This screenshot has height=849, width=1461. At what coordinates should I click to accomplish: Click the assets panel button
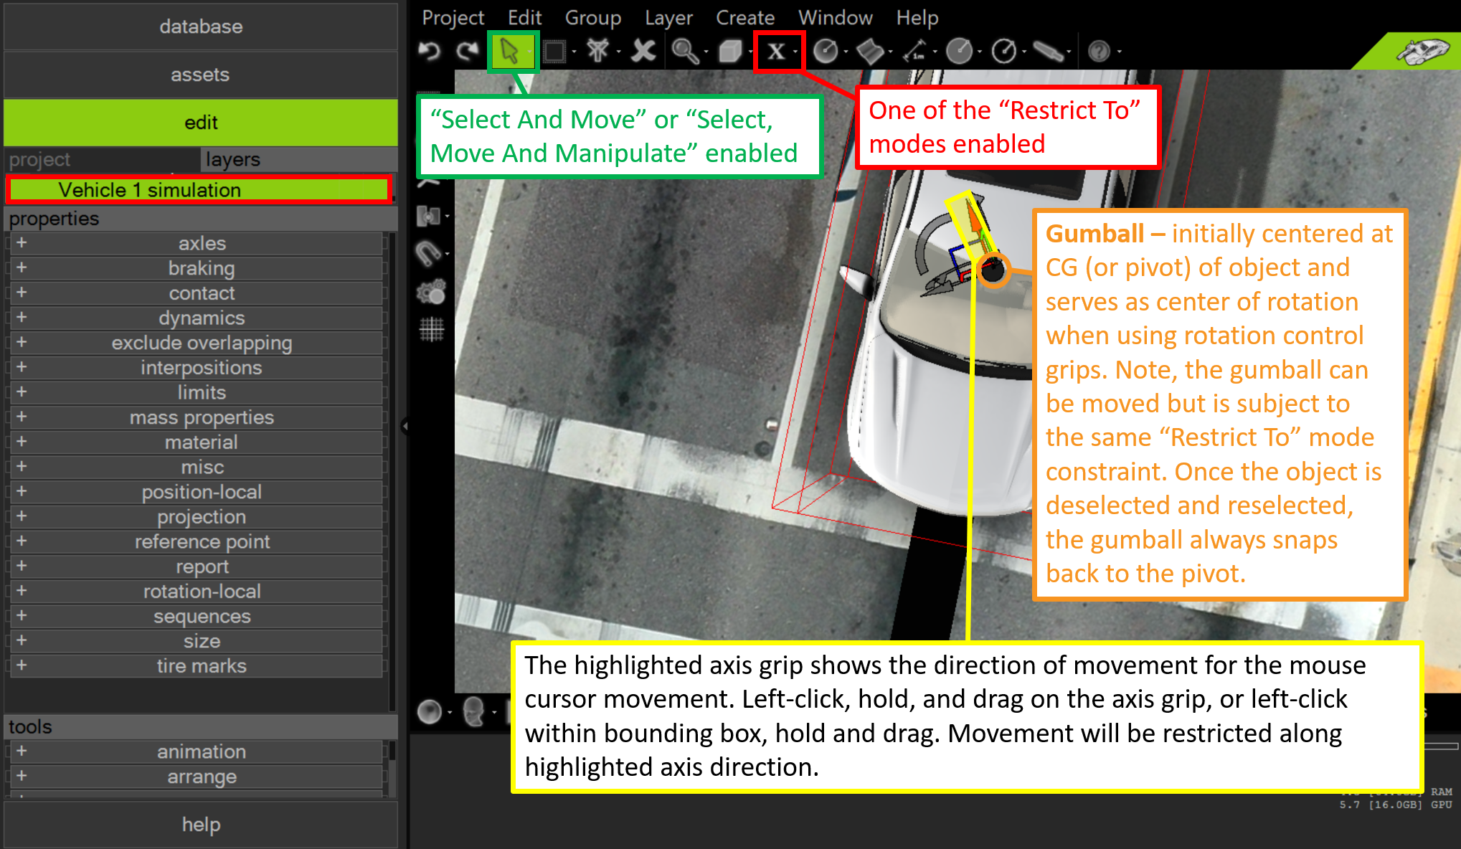point(200,75)
